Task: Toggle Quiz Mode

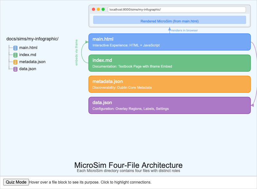Action: pyautogui.click(x=16, y=182)
